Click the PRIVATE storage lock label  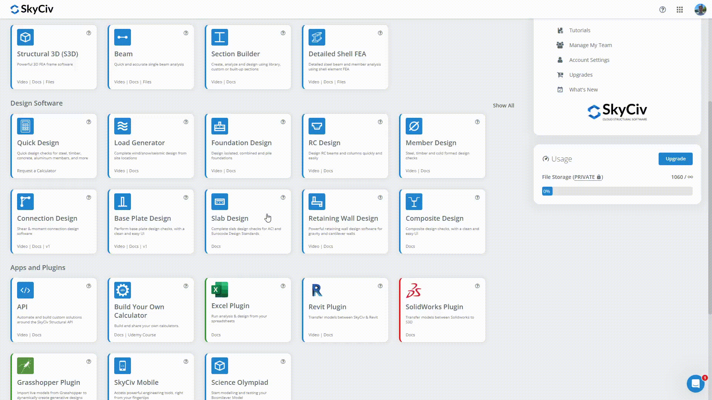click(587, 177)
